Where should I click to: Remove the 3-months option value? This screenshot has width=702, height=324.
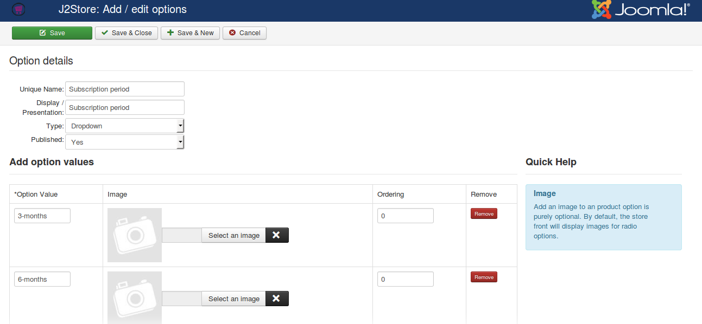484,214
